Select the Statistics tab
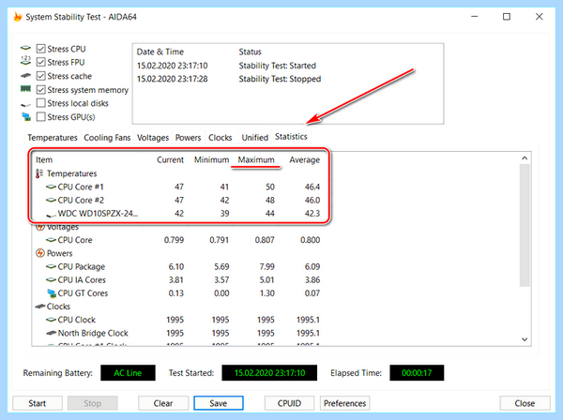This screenshot has height=420, width=563. [291, 137]
